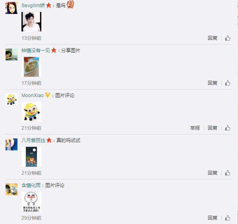Enlarge the food plate image thumbnail
The width and height of the screenshot is (238, 224).
coord(31,67)
